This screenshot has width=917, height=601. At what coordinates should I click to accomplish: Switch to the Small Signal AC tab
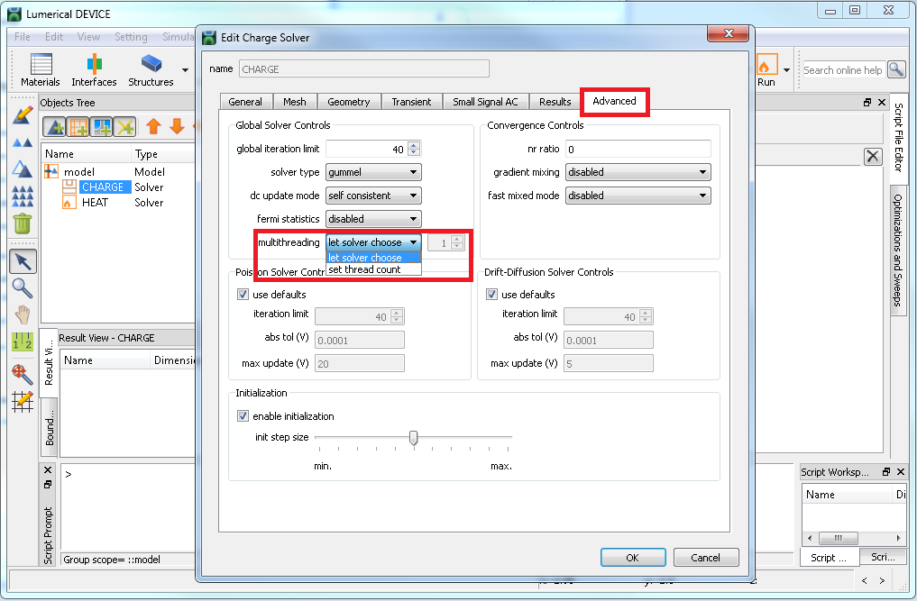pos(485,102)
